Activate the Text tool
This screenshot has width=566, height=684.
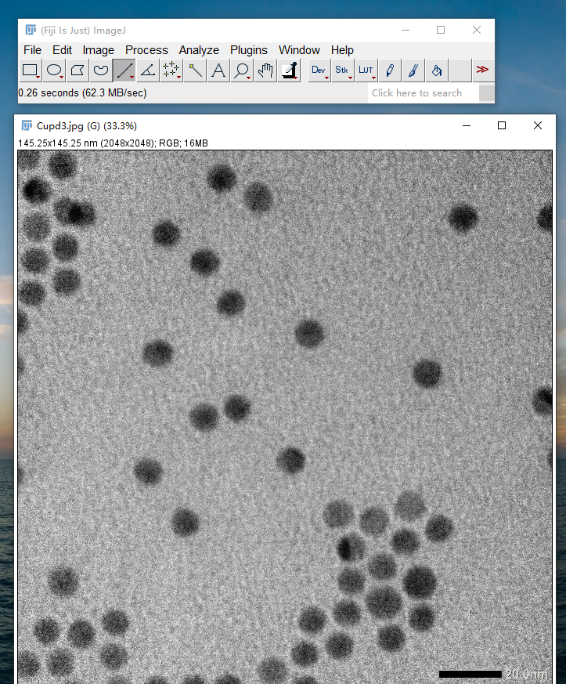coord(218,71)
